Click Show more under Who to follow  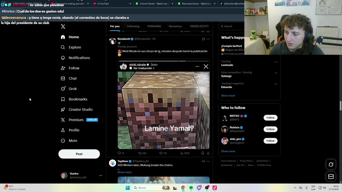228,151
